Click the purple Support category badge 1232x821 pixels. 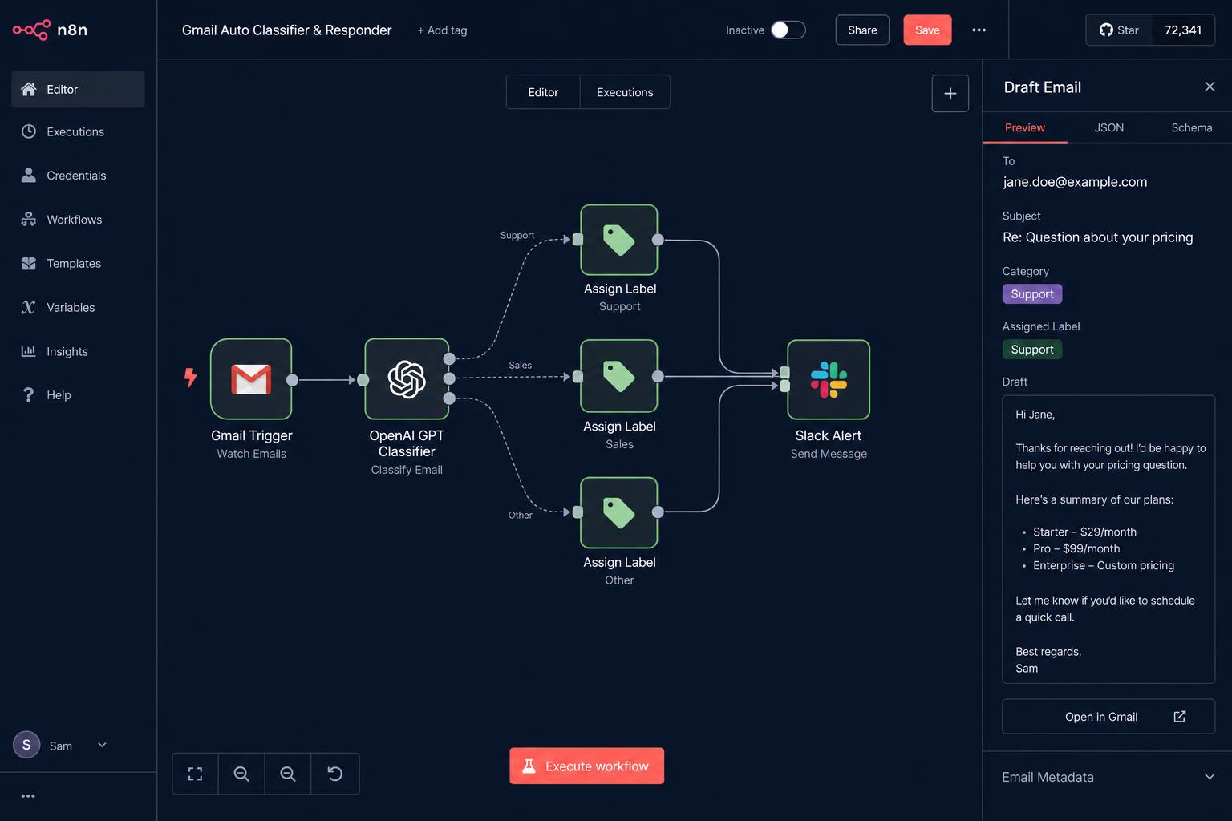click(x=1032, y=294)
